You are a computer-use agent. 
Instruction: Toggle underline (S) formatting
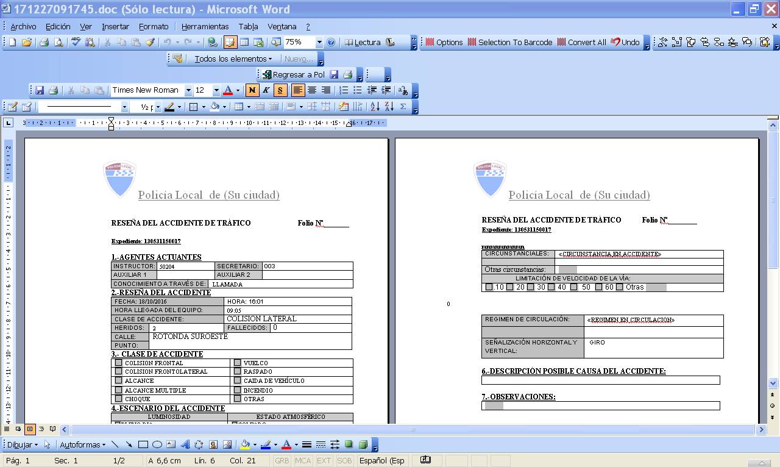(280, 90)
